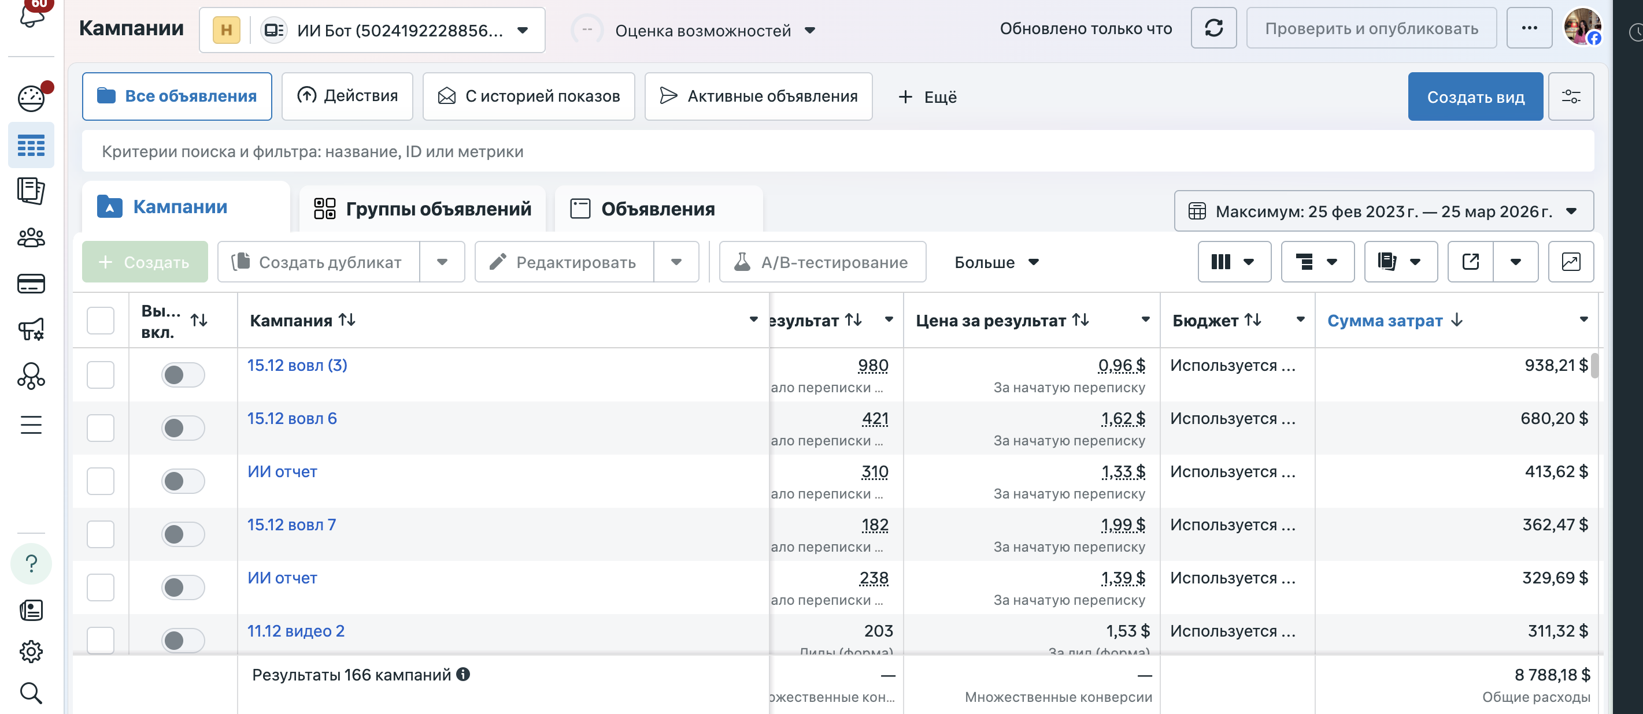Click the green Создать button

[145, 261]
